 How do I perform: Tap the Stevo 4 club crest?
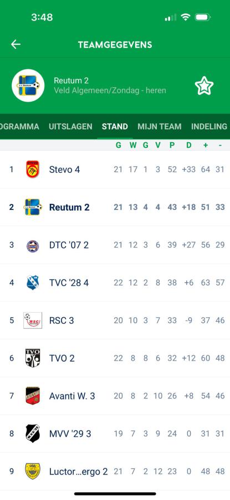(33, 169)
